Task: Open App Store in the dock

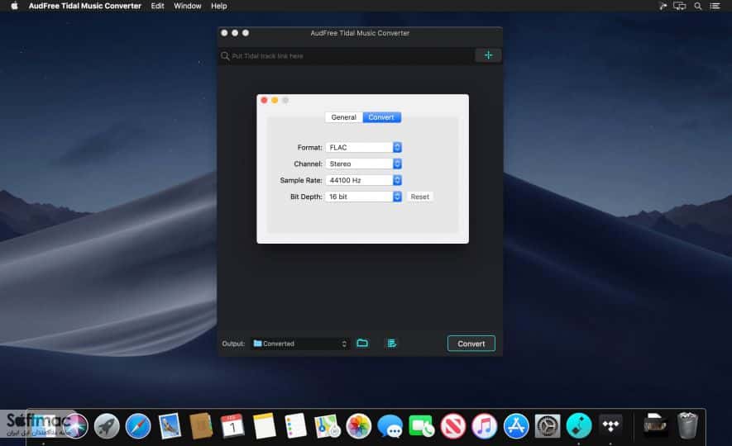Action: (x=516, y=425)
